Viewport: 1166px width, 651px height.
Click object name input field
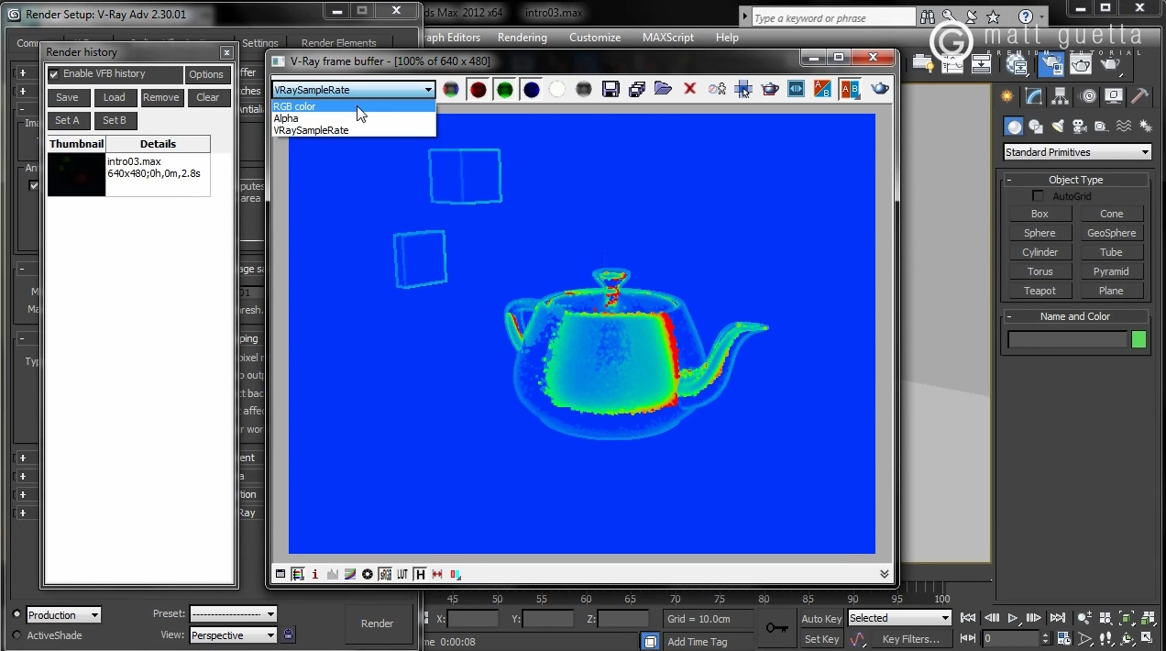pyautogui.click(x=1067, y=340)
